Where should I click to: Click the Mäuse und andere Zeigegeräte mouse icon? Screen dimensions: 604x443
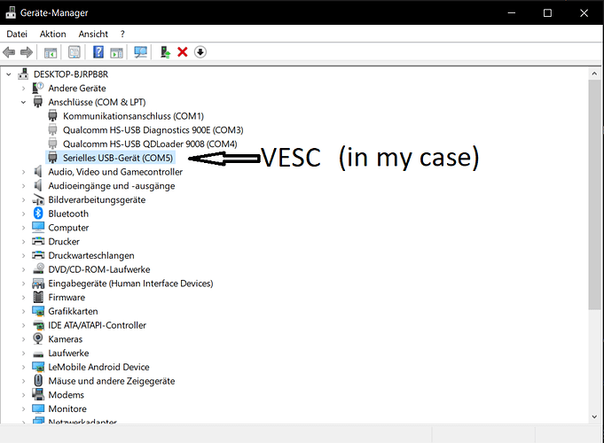point(38,381)
